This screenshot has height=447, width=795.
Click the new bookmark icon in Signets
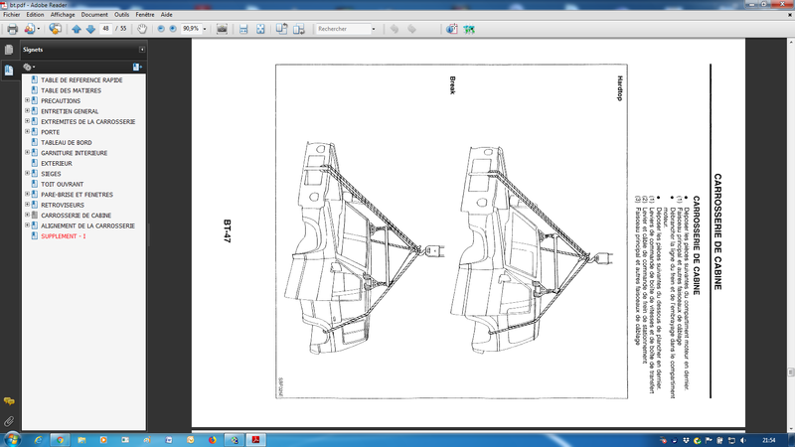[x=137, y=67]
